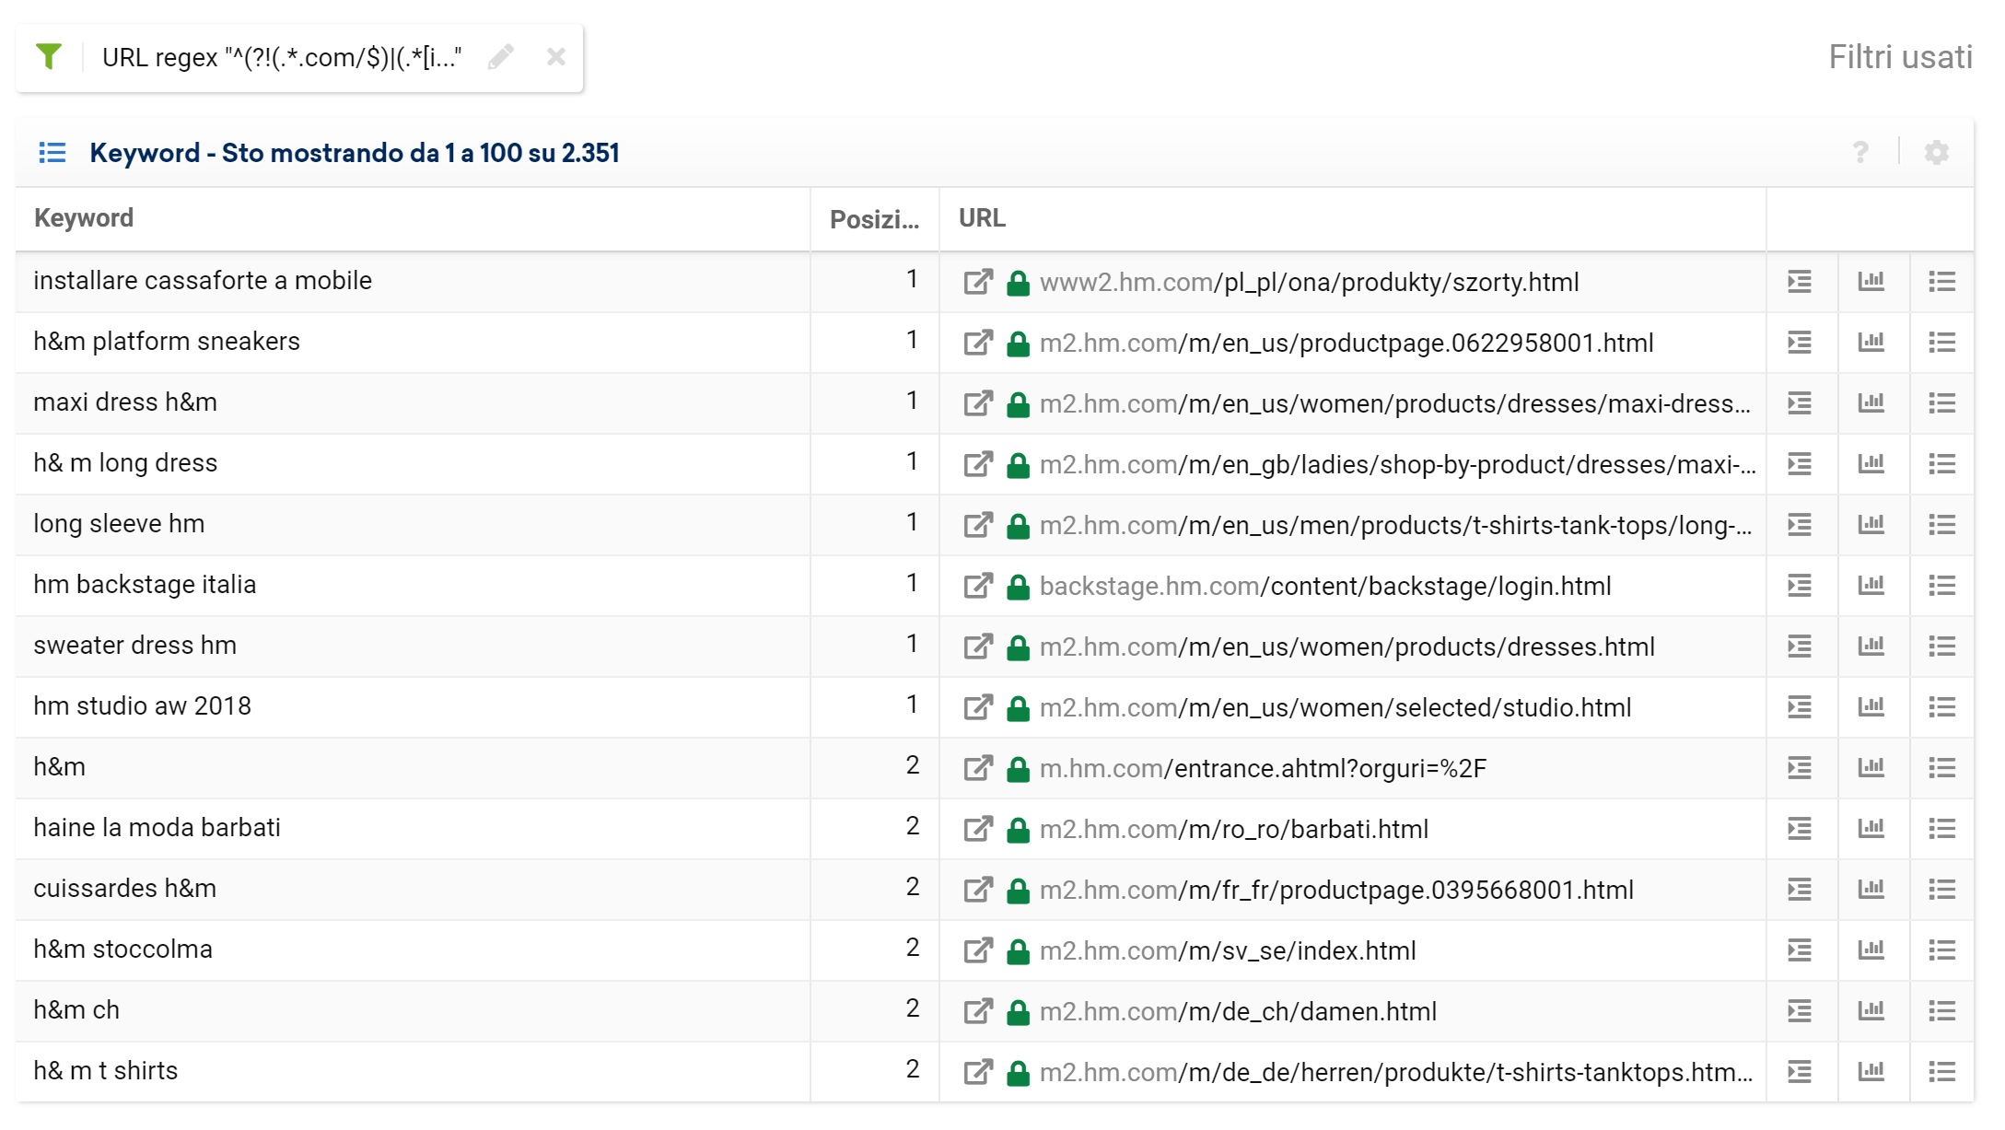The width and height of the screenshot is (2005, 1130).
Task: Select keyword 'h&m platform sneakers'
Action: [x=167, y=342]
